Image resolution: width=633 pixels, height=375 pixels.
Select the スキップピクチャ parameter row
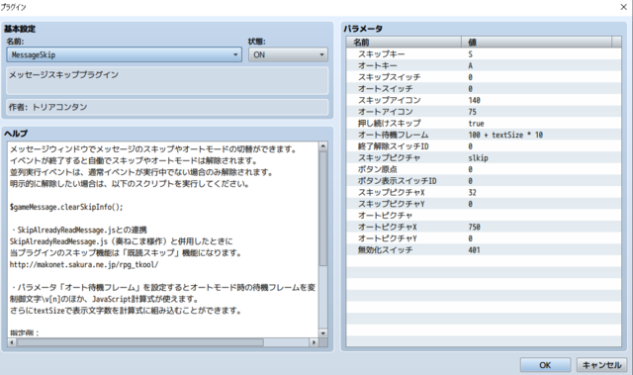click(484, 157)
